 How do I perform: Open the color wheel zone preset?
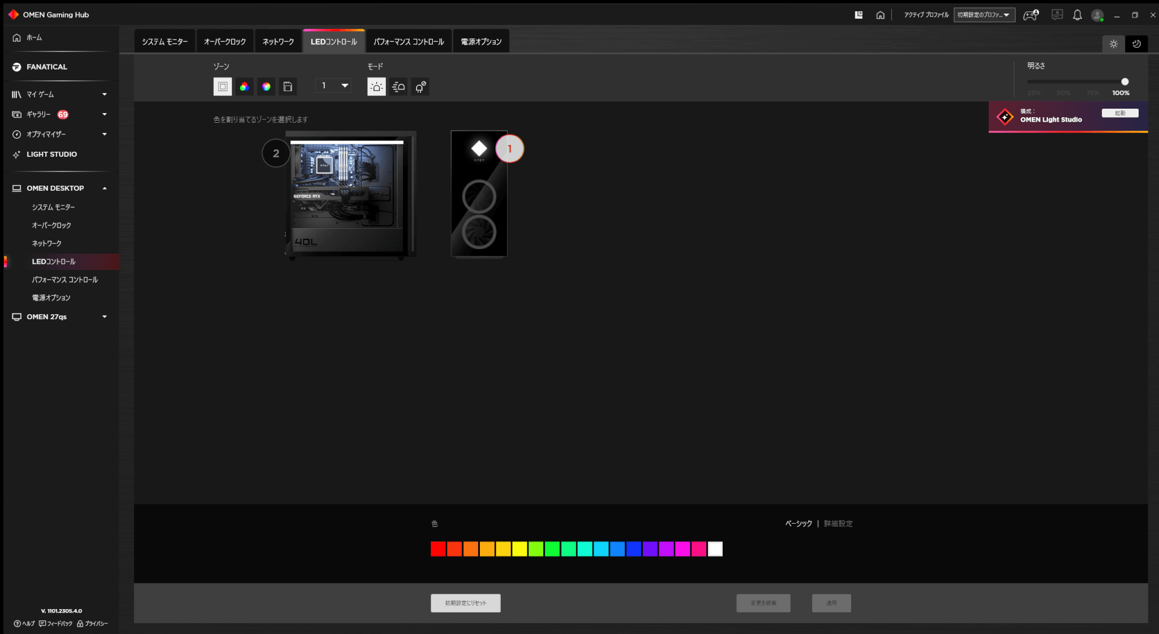pos(266,87)
